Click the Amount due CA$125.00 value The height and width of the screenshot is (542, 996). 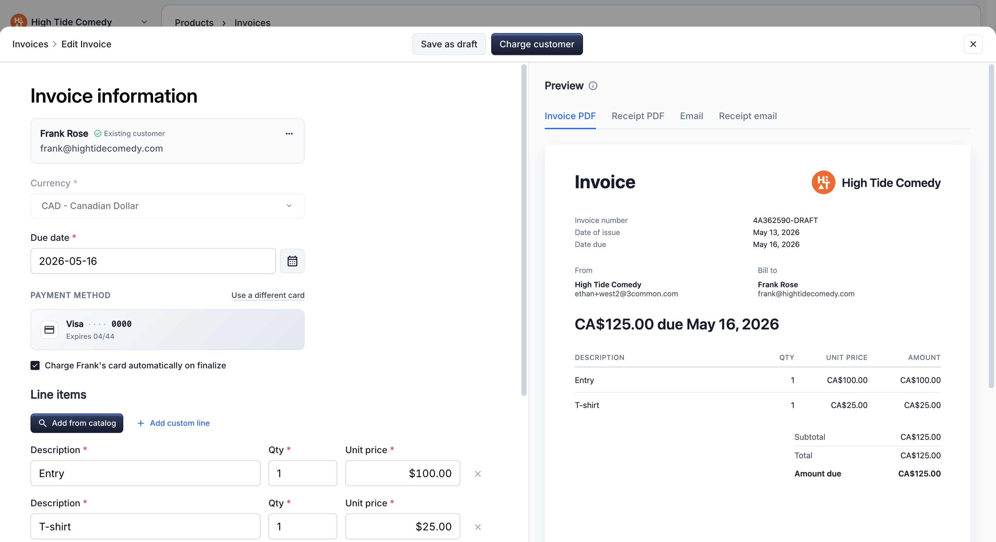tap(919, 474)
